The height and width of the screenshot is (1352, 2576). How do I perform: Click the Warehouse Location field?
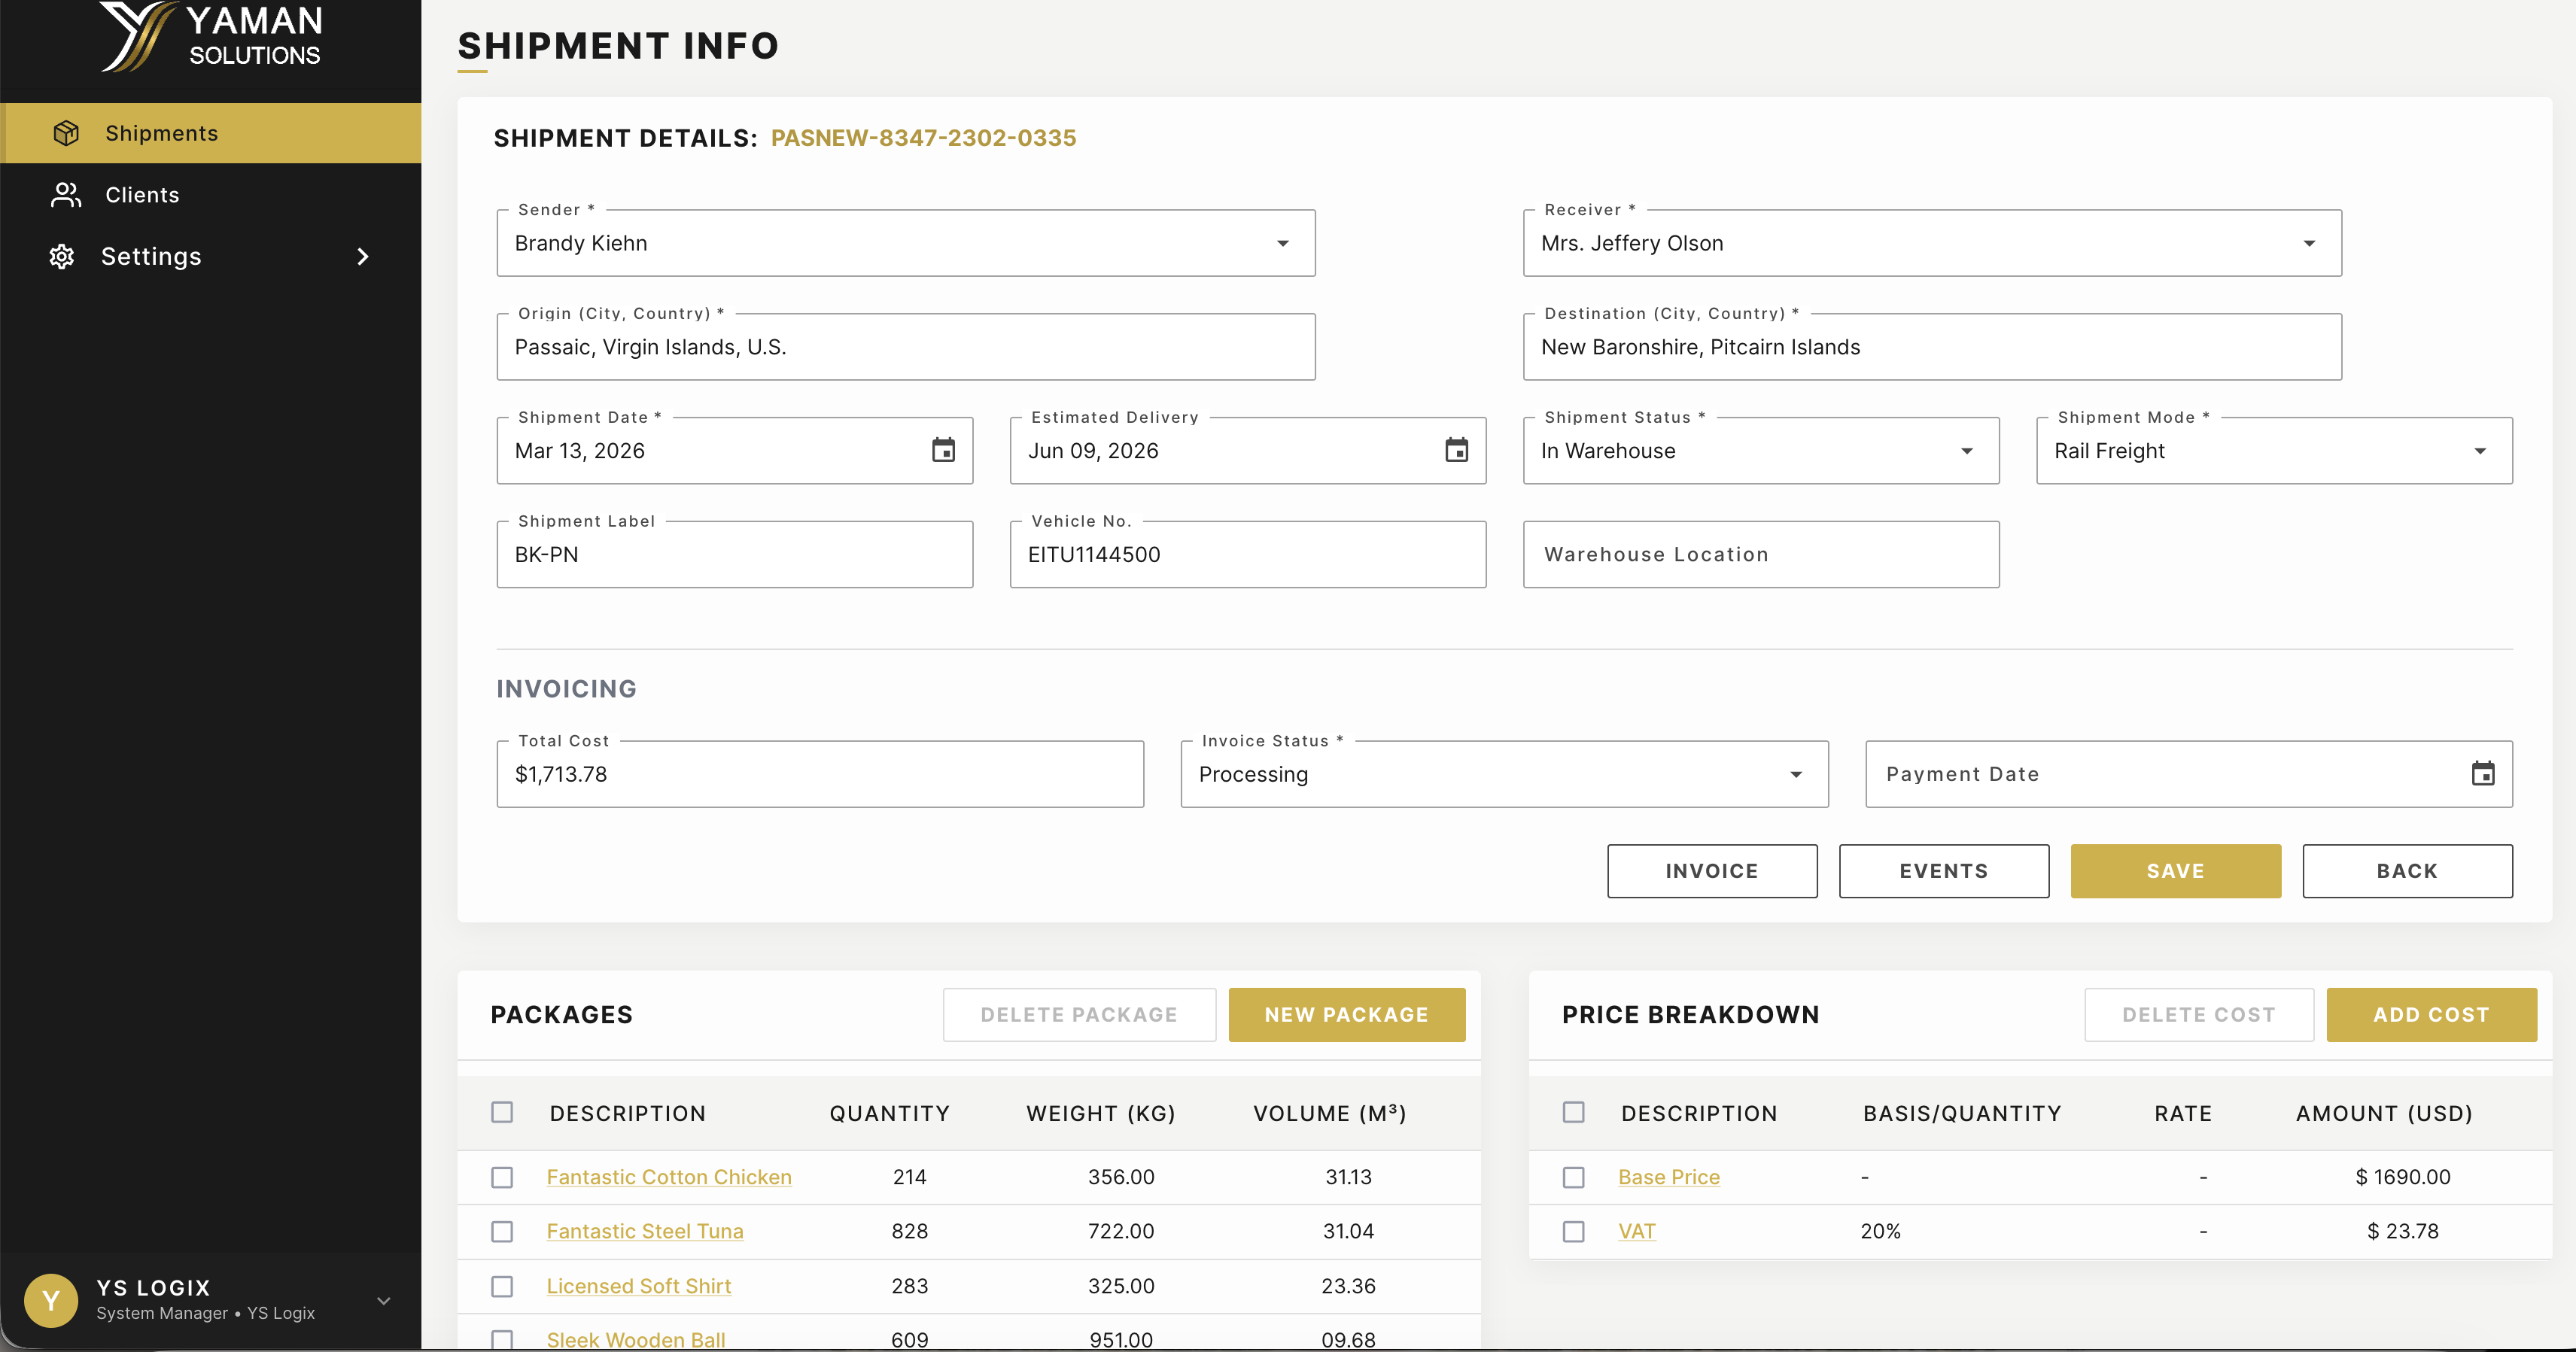(1761, 554)
